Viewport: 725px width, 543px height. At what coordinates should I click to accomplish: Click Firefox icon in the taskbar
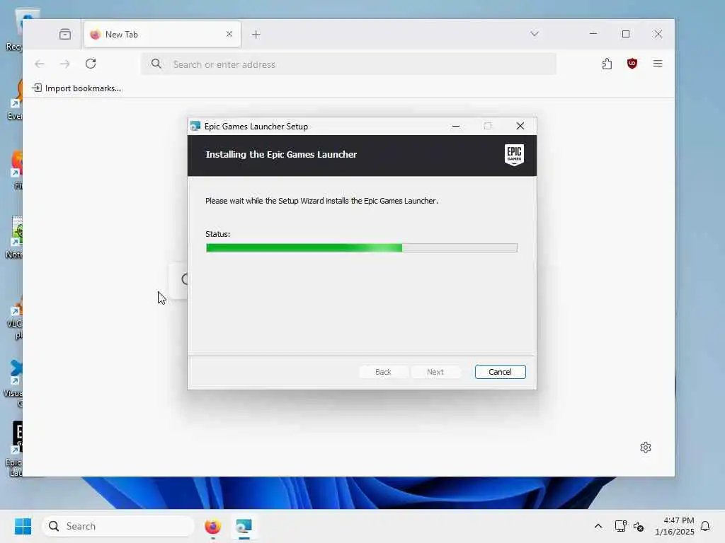pos(212,526)
